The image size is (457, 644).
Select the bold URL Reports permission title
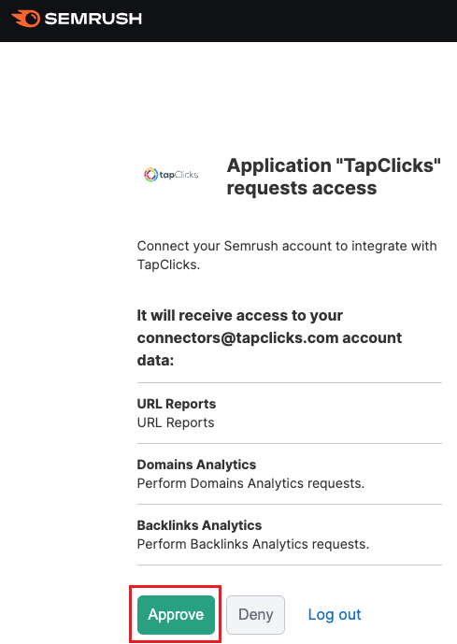coord(176,404)
